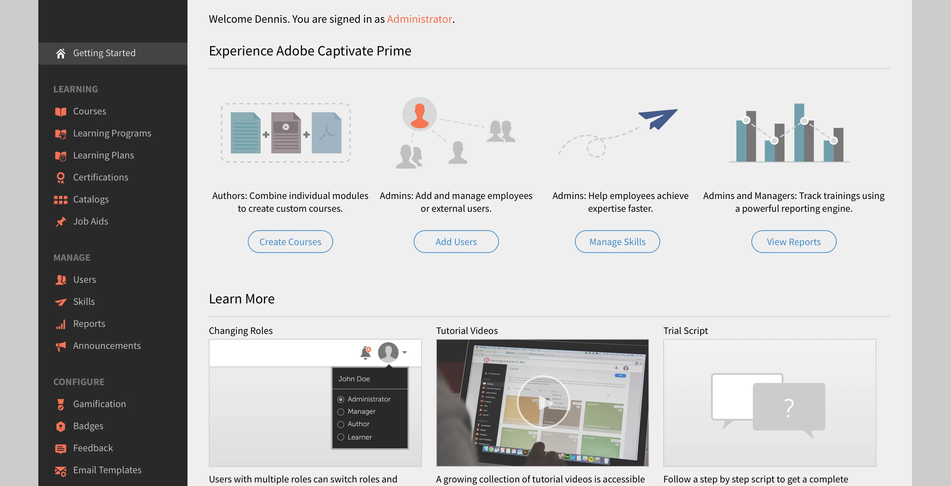Viewport: 951px width, 486px height.
Task: Select the Manager radio button in preview
Action: 341,412
